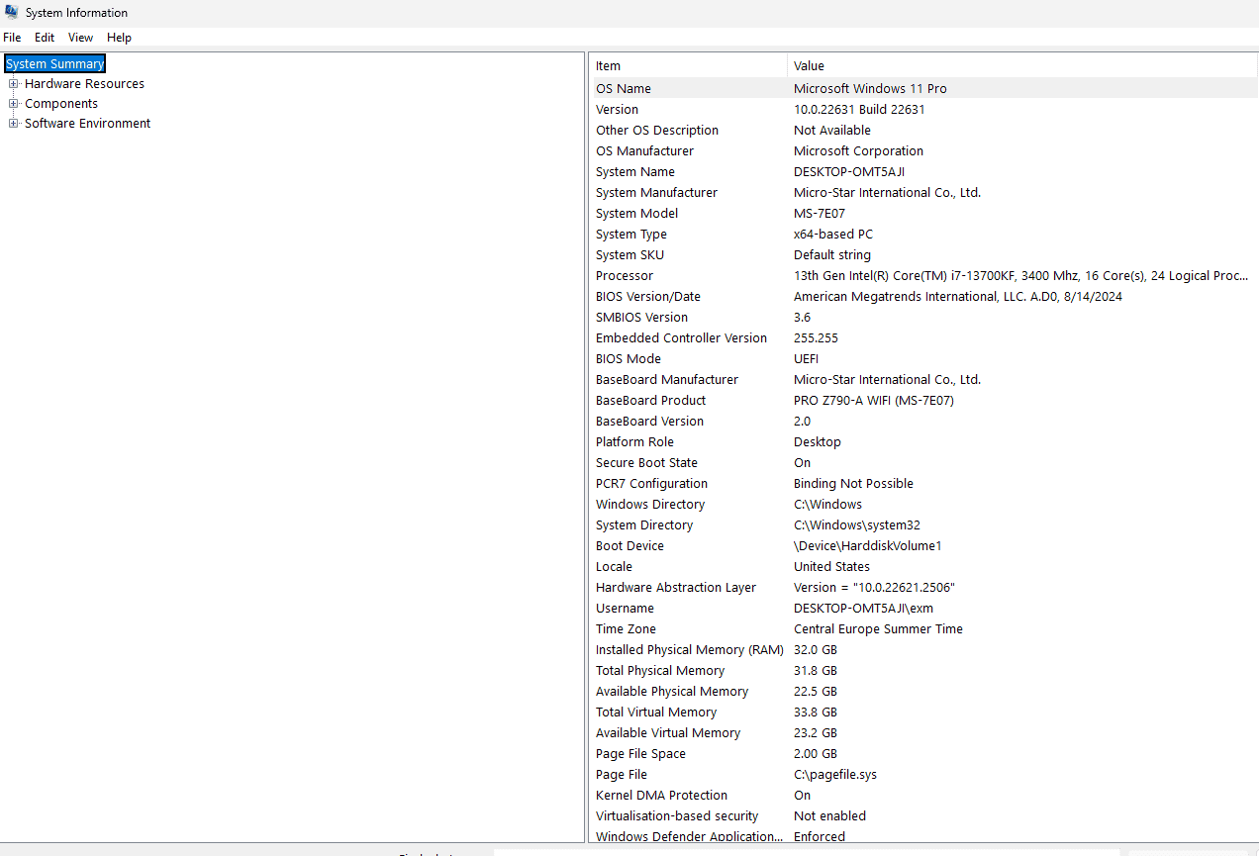Select the Hardware Resources tree item
Image resolution: width=1259 pixels, height=856 pixels.
[84, 84]
